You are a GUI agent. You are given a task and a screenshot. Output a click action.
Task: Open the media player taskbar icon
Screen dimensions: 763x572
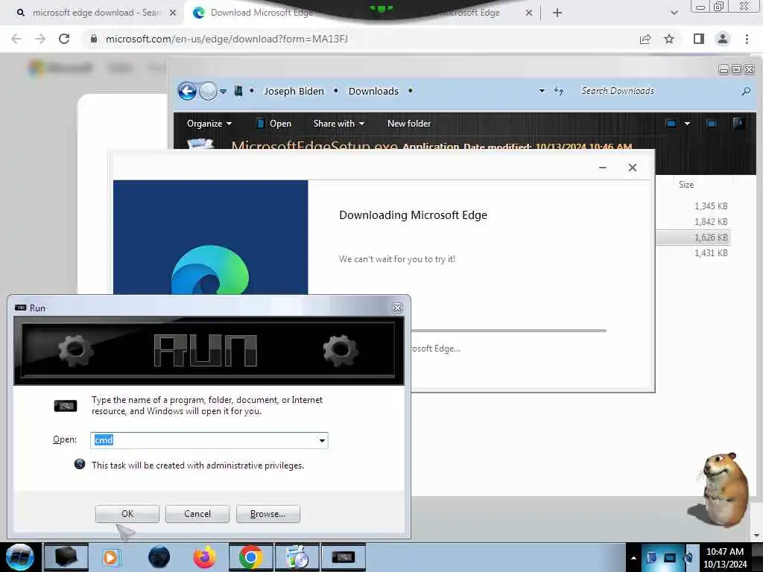pos(110,557)
